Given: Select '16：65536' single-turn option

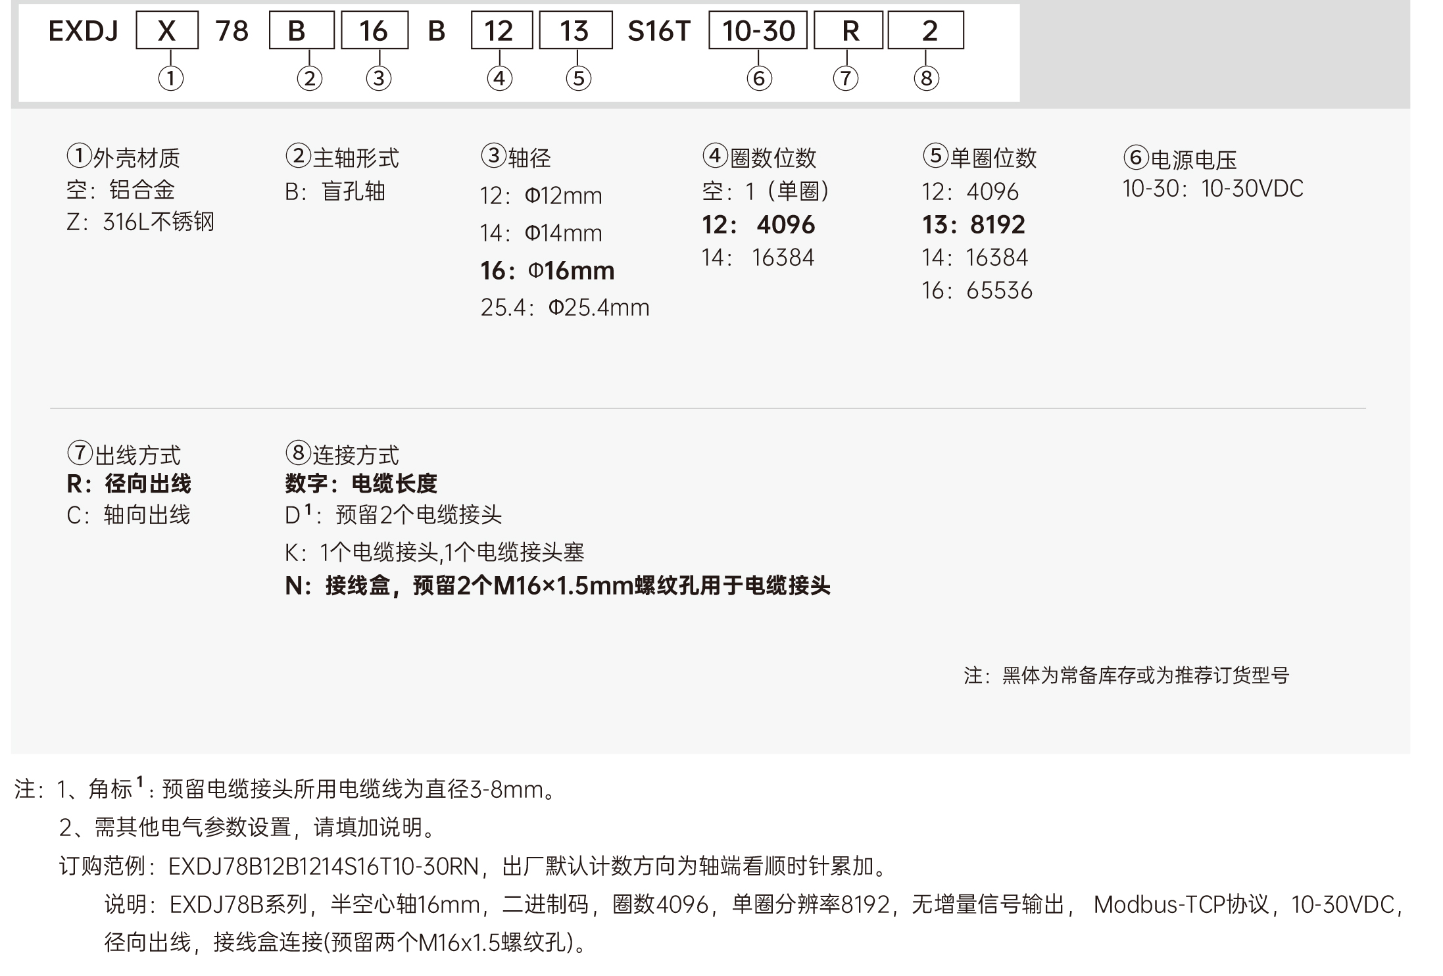Looking at the screenshot, I should click(x=977, y=290).
